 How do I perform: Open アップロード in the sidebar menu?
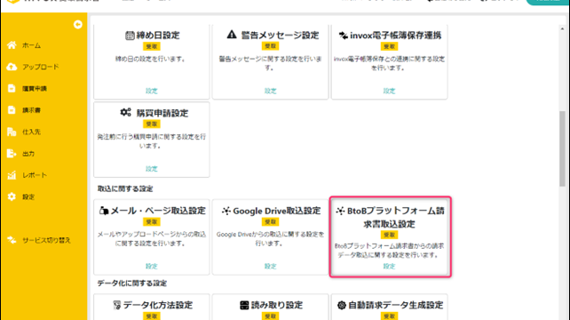click(40, 67)
